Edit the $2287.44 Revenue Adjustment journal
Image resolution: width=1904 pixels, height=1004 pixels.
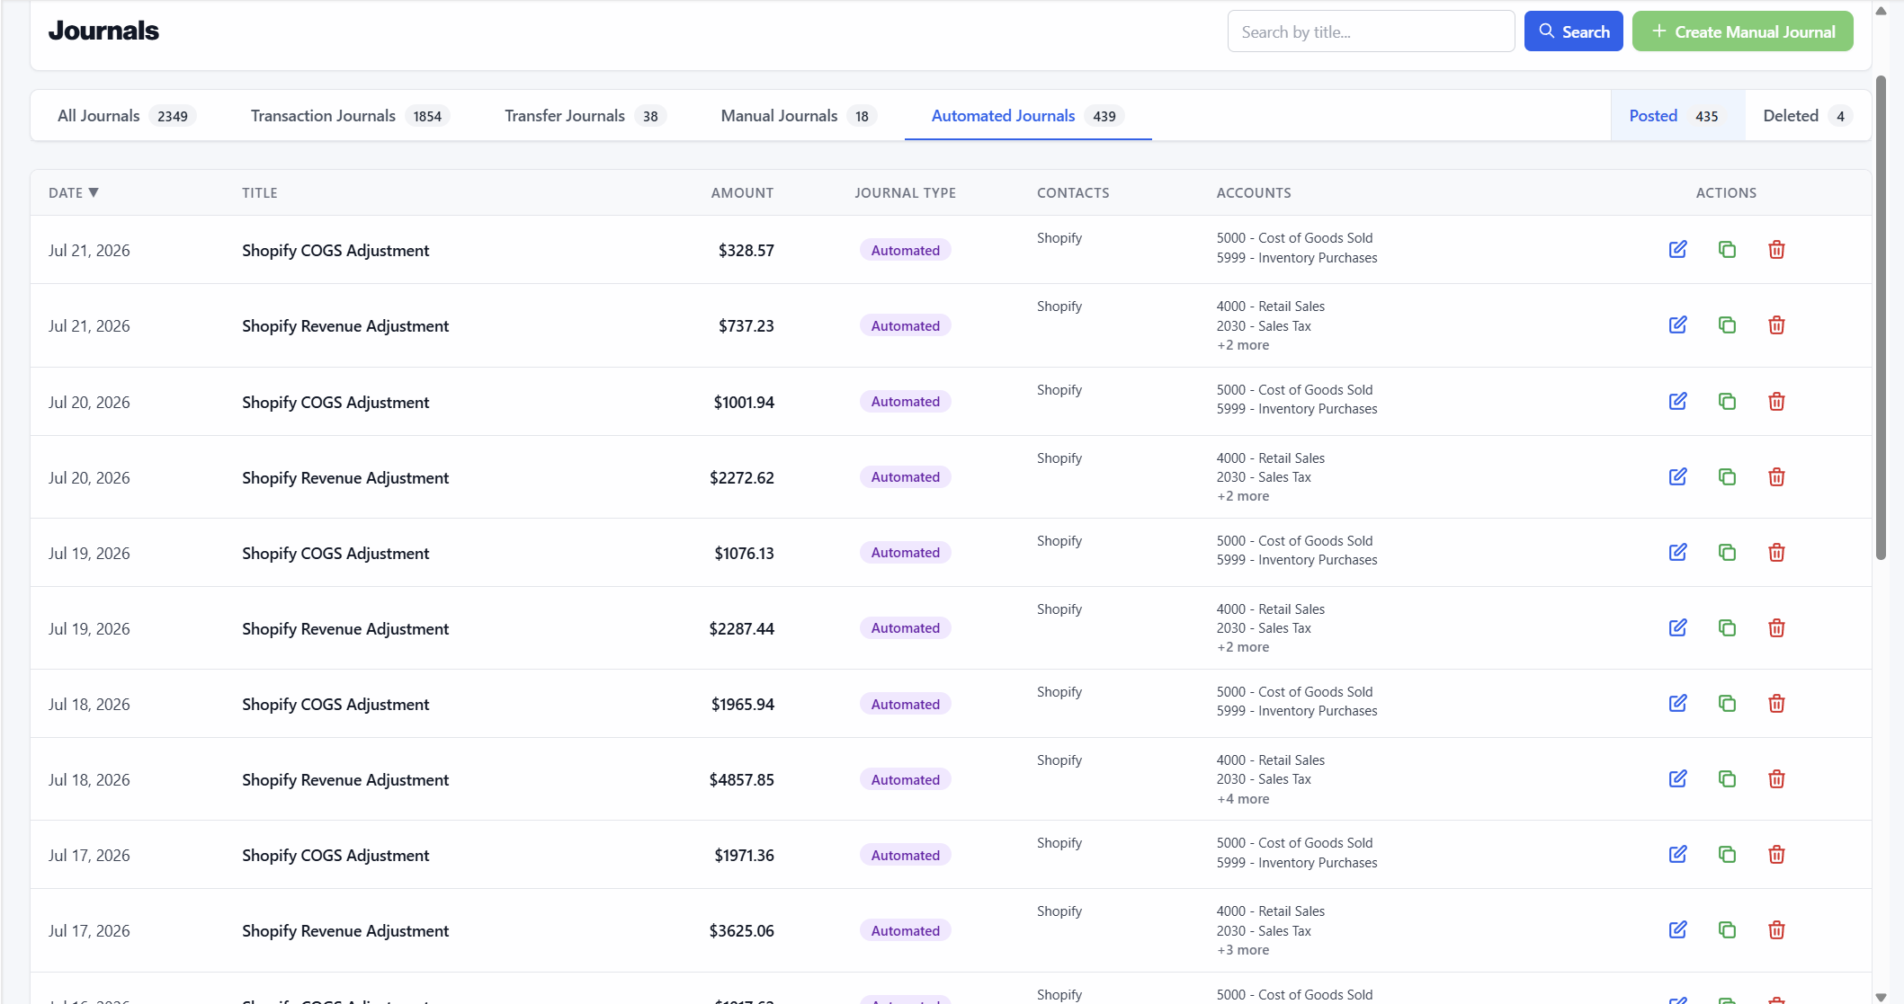(1678, 627)
